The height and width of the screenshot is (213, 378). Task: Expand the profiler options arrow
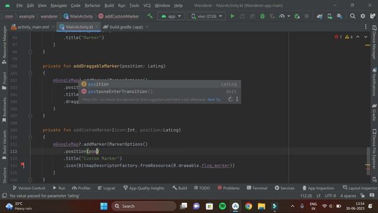tap(289, 16)
